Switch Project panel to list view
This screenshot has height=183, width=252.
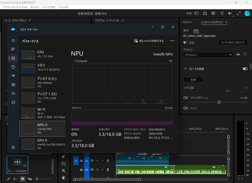[x=15, y=179]
